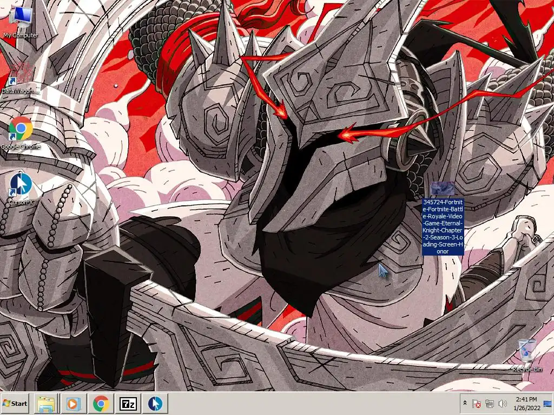Launch Windows Media Player from the taskbar
This screenshot has height=415, width=554.
click(x=74, y=403)
